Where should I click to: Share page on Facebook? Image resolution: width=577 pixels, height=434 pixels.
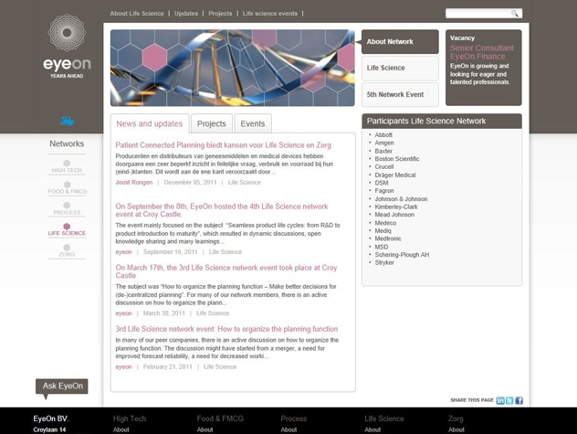click(519, 400)
